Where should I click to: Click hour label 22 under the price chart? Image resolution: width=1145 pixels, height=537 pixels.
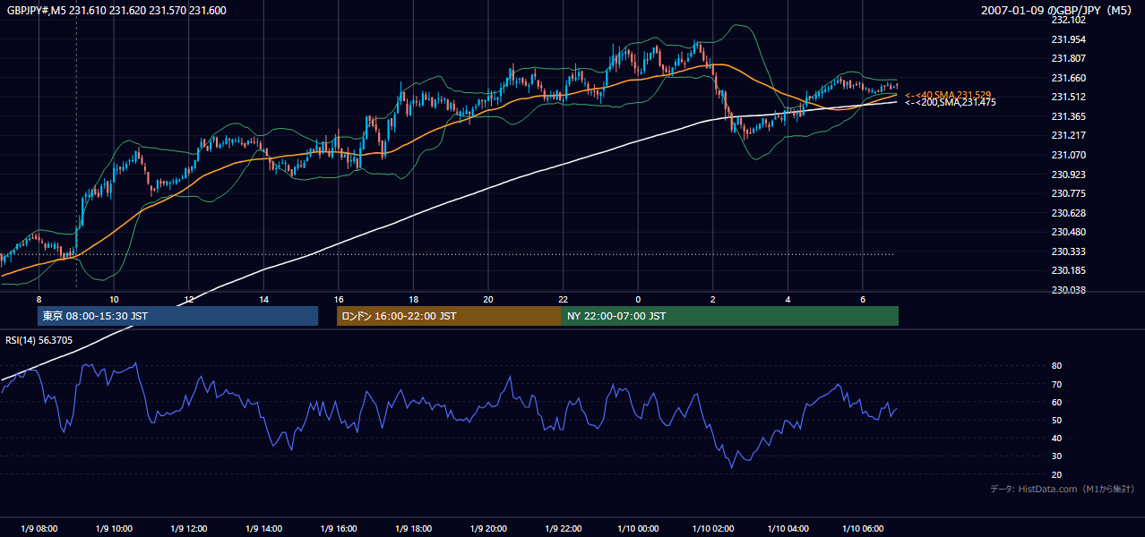point(563,299)
